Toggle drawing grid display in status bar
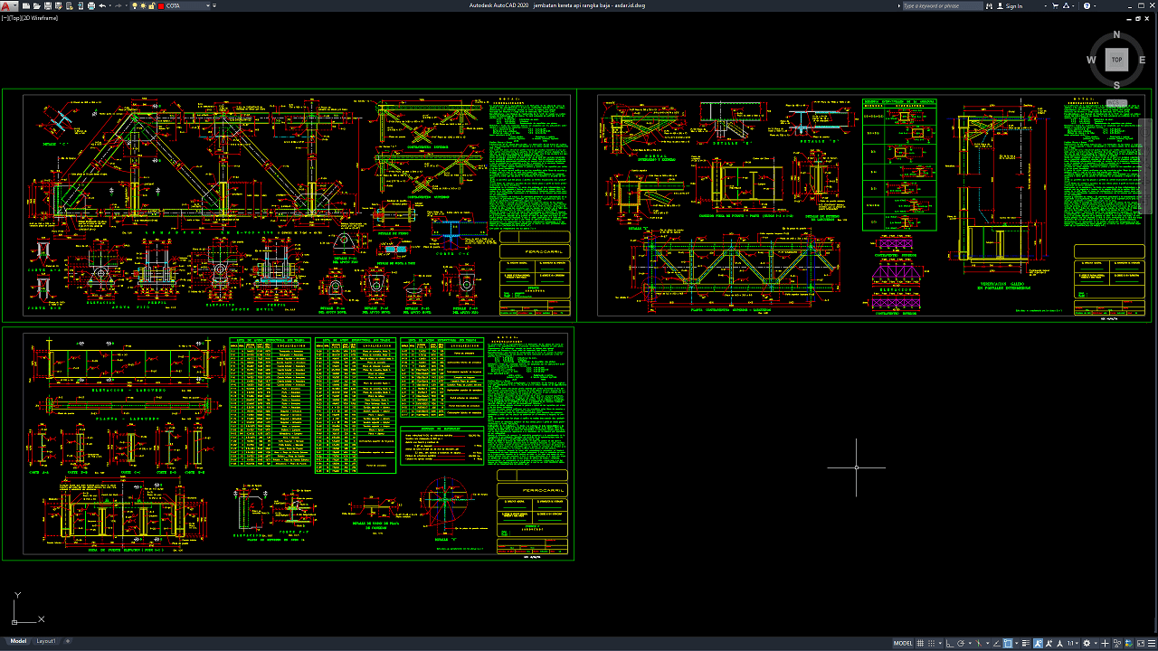 click(920, 643)
